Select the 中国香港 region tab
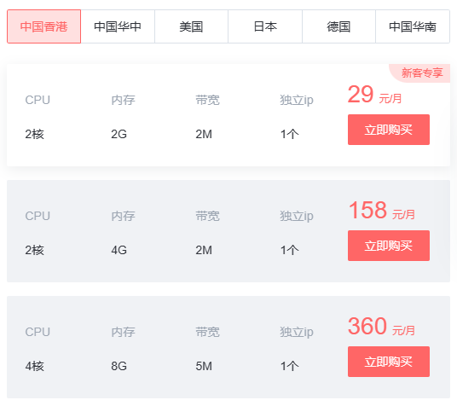 pos(44,26)
